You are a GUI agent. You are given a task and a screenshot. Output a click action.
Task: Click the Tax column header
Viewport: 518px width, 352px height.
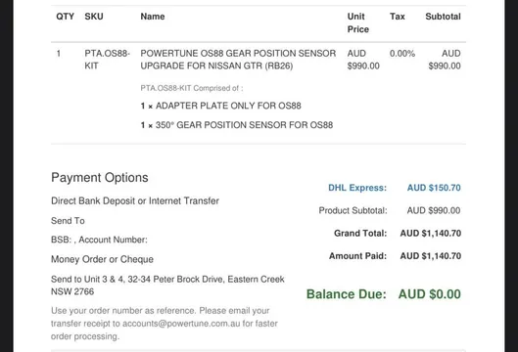pos(398,17)
